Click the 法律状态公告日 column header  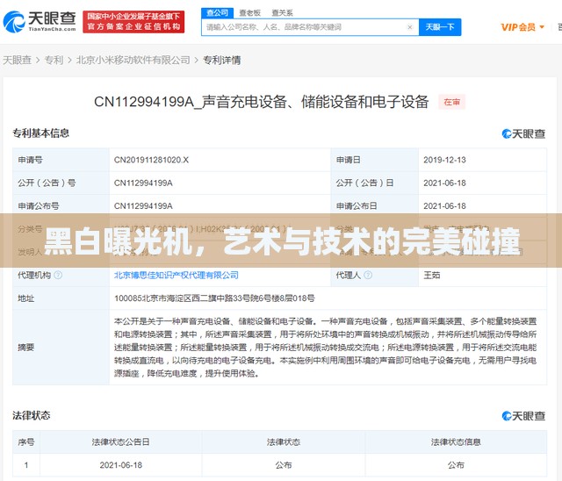(121, 442)
